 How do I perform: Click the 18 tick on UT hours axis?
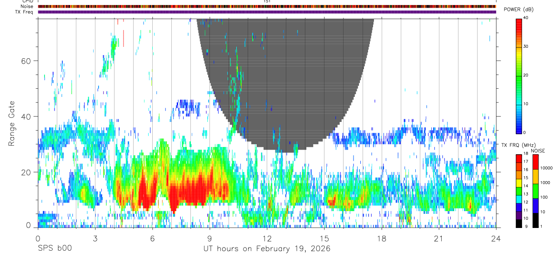[x=382, y=238]
